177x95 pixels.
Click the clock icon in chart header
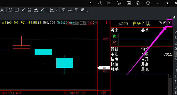click(x=95, y=23)
